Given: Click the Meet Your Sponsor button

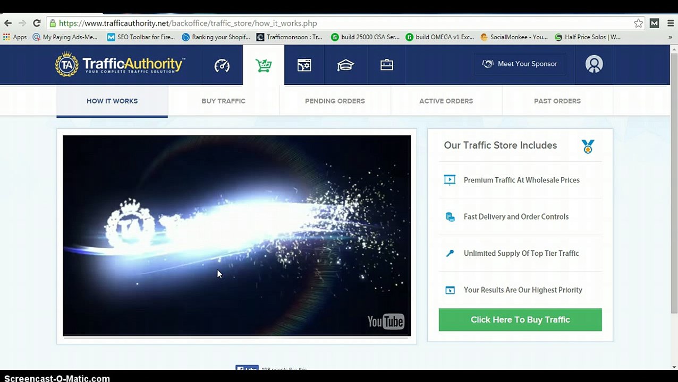Looking at the screenshot, I should point(520,64).
